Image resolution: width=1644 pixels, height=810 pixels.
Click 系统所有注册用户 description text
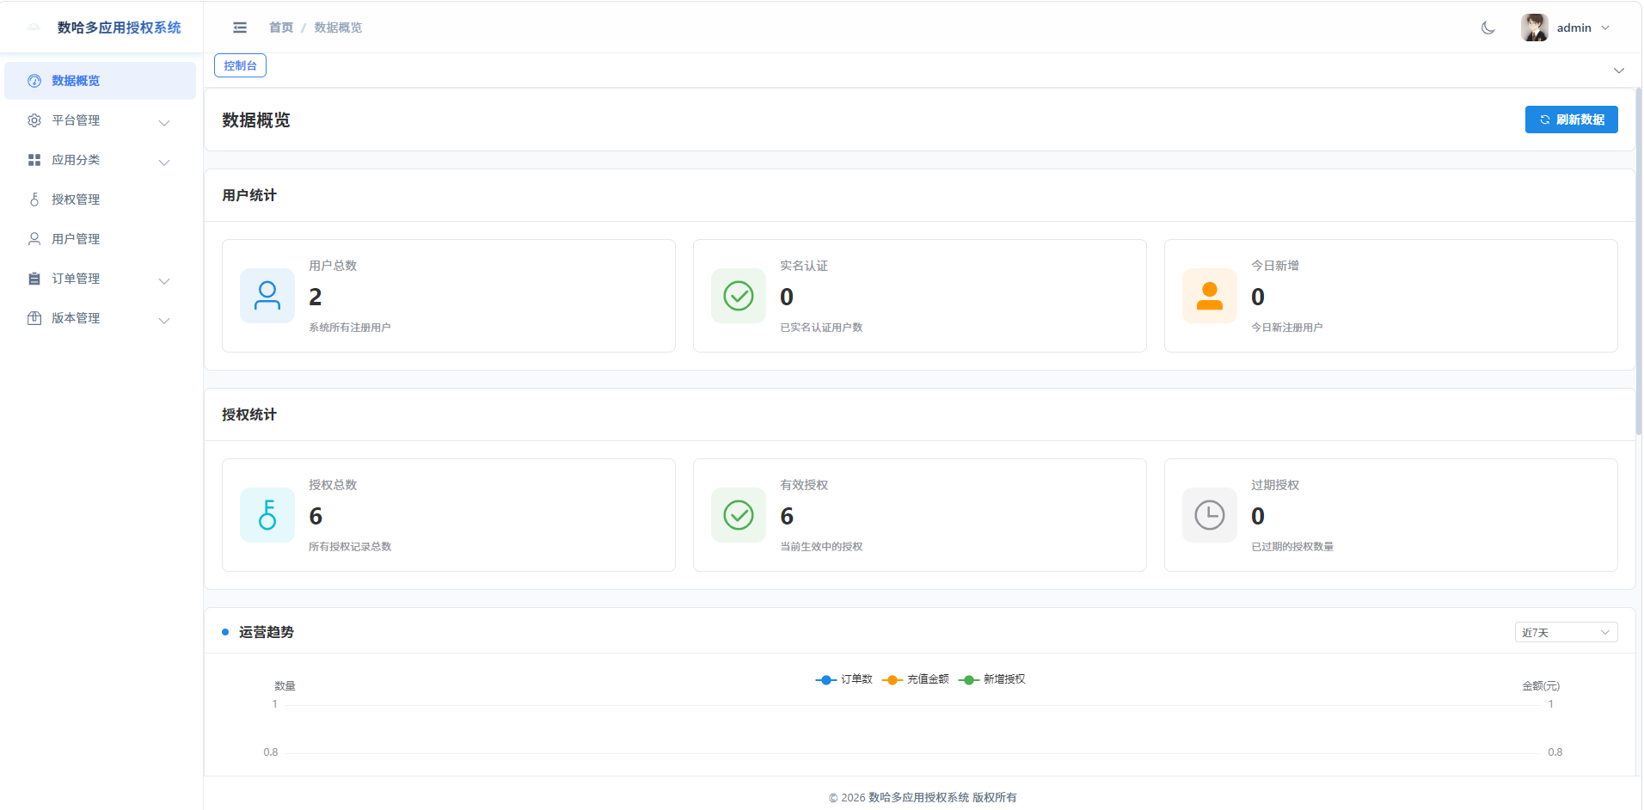(350, 328)
